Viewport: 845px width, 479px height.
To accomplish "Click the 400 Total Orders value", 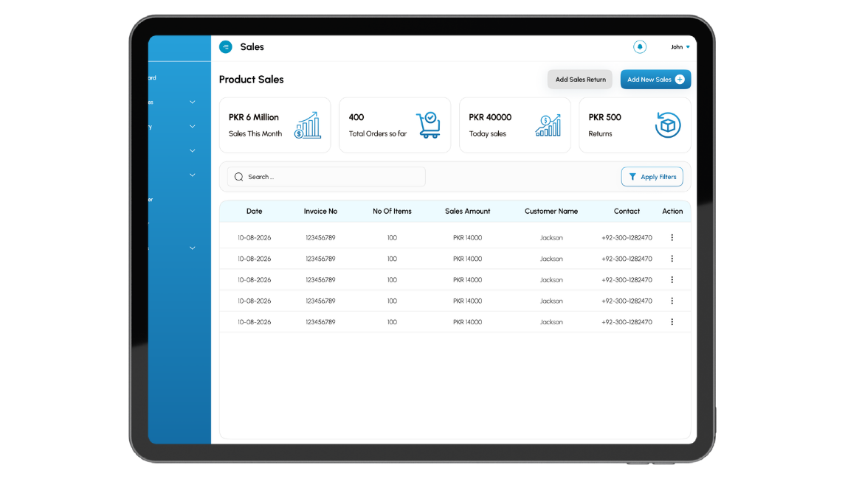I will coord(356,117).
